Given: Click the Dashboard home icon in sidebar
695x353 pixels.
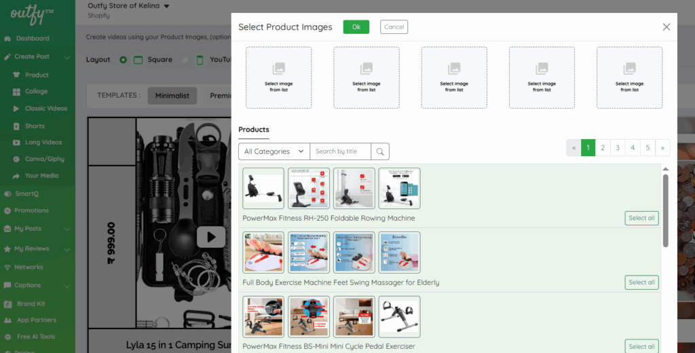Looking at the screenshot, I should [7, 39].
